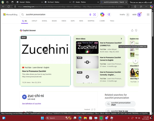Close the Da Hood - Roblox tab

pyautogui.click(x=70, y=2)
